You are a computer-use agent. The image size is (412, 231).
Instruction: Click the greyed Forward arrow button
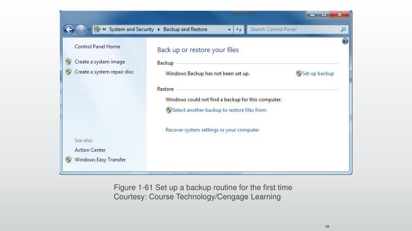[x=80, y=30]
